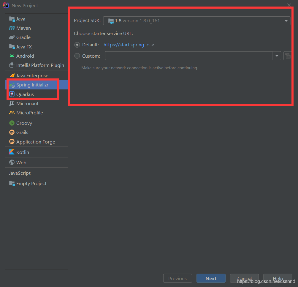Click the Java FX folder icon
The width and height of the screenshot is (298, 287).
12,47
